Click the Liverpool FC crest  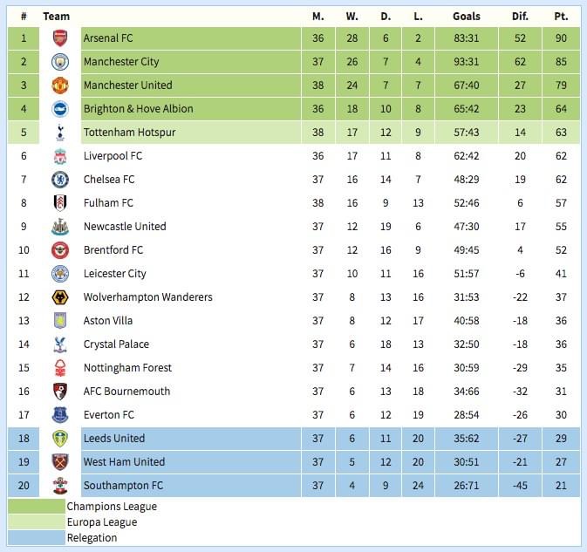point(60,156)
